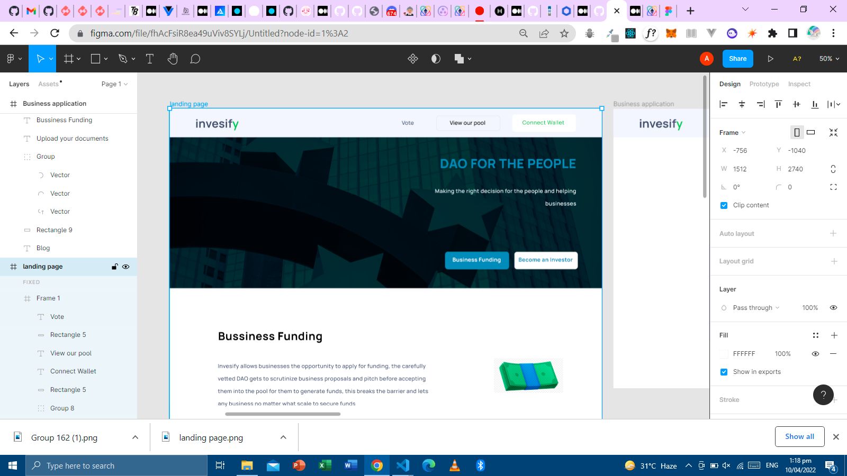Expand landing page.png download options
The image size is (847, 476).
coord(283,437)
